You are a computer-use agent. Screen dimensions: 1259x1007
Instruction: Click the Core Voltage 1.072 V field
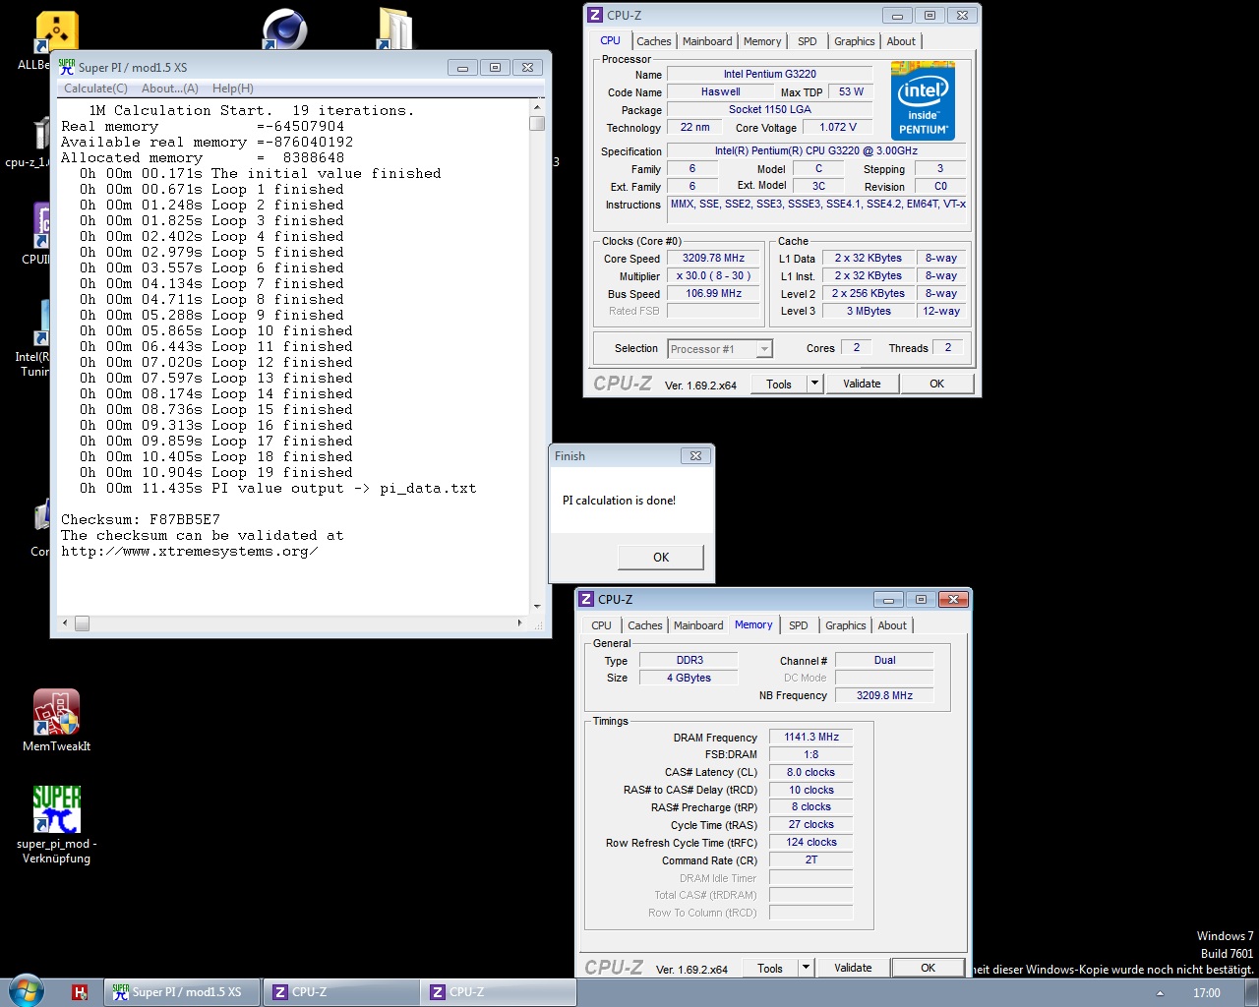pos(838,128)
